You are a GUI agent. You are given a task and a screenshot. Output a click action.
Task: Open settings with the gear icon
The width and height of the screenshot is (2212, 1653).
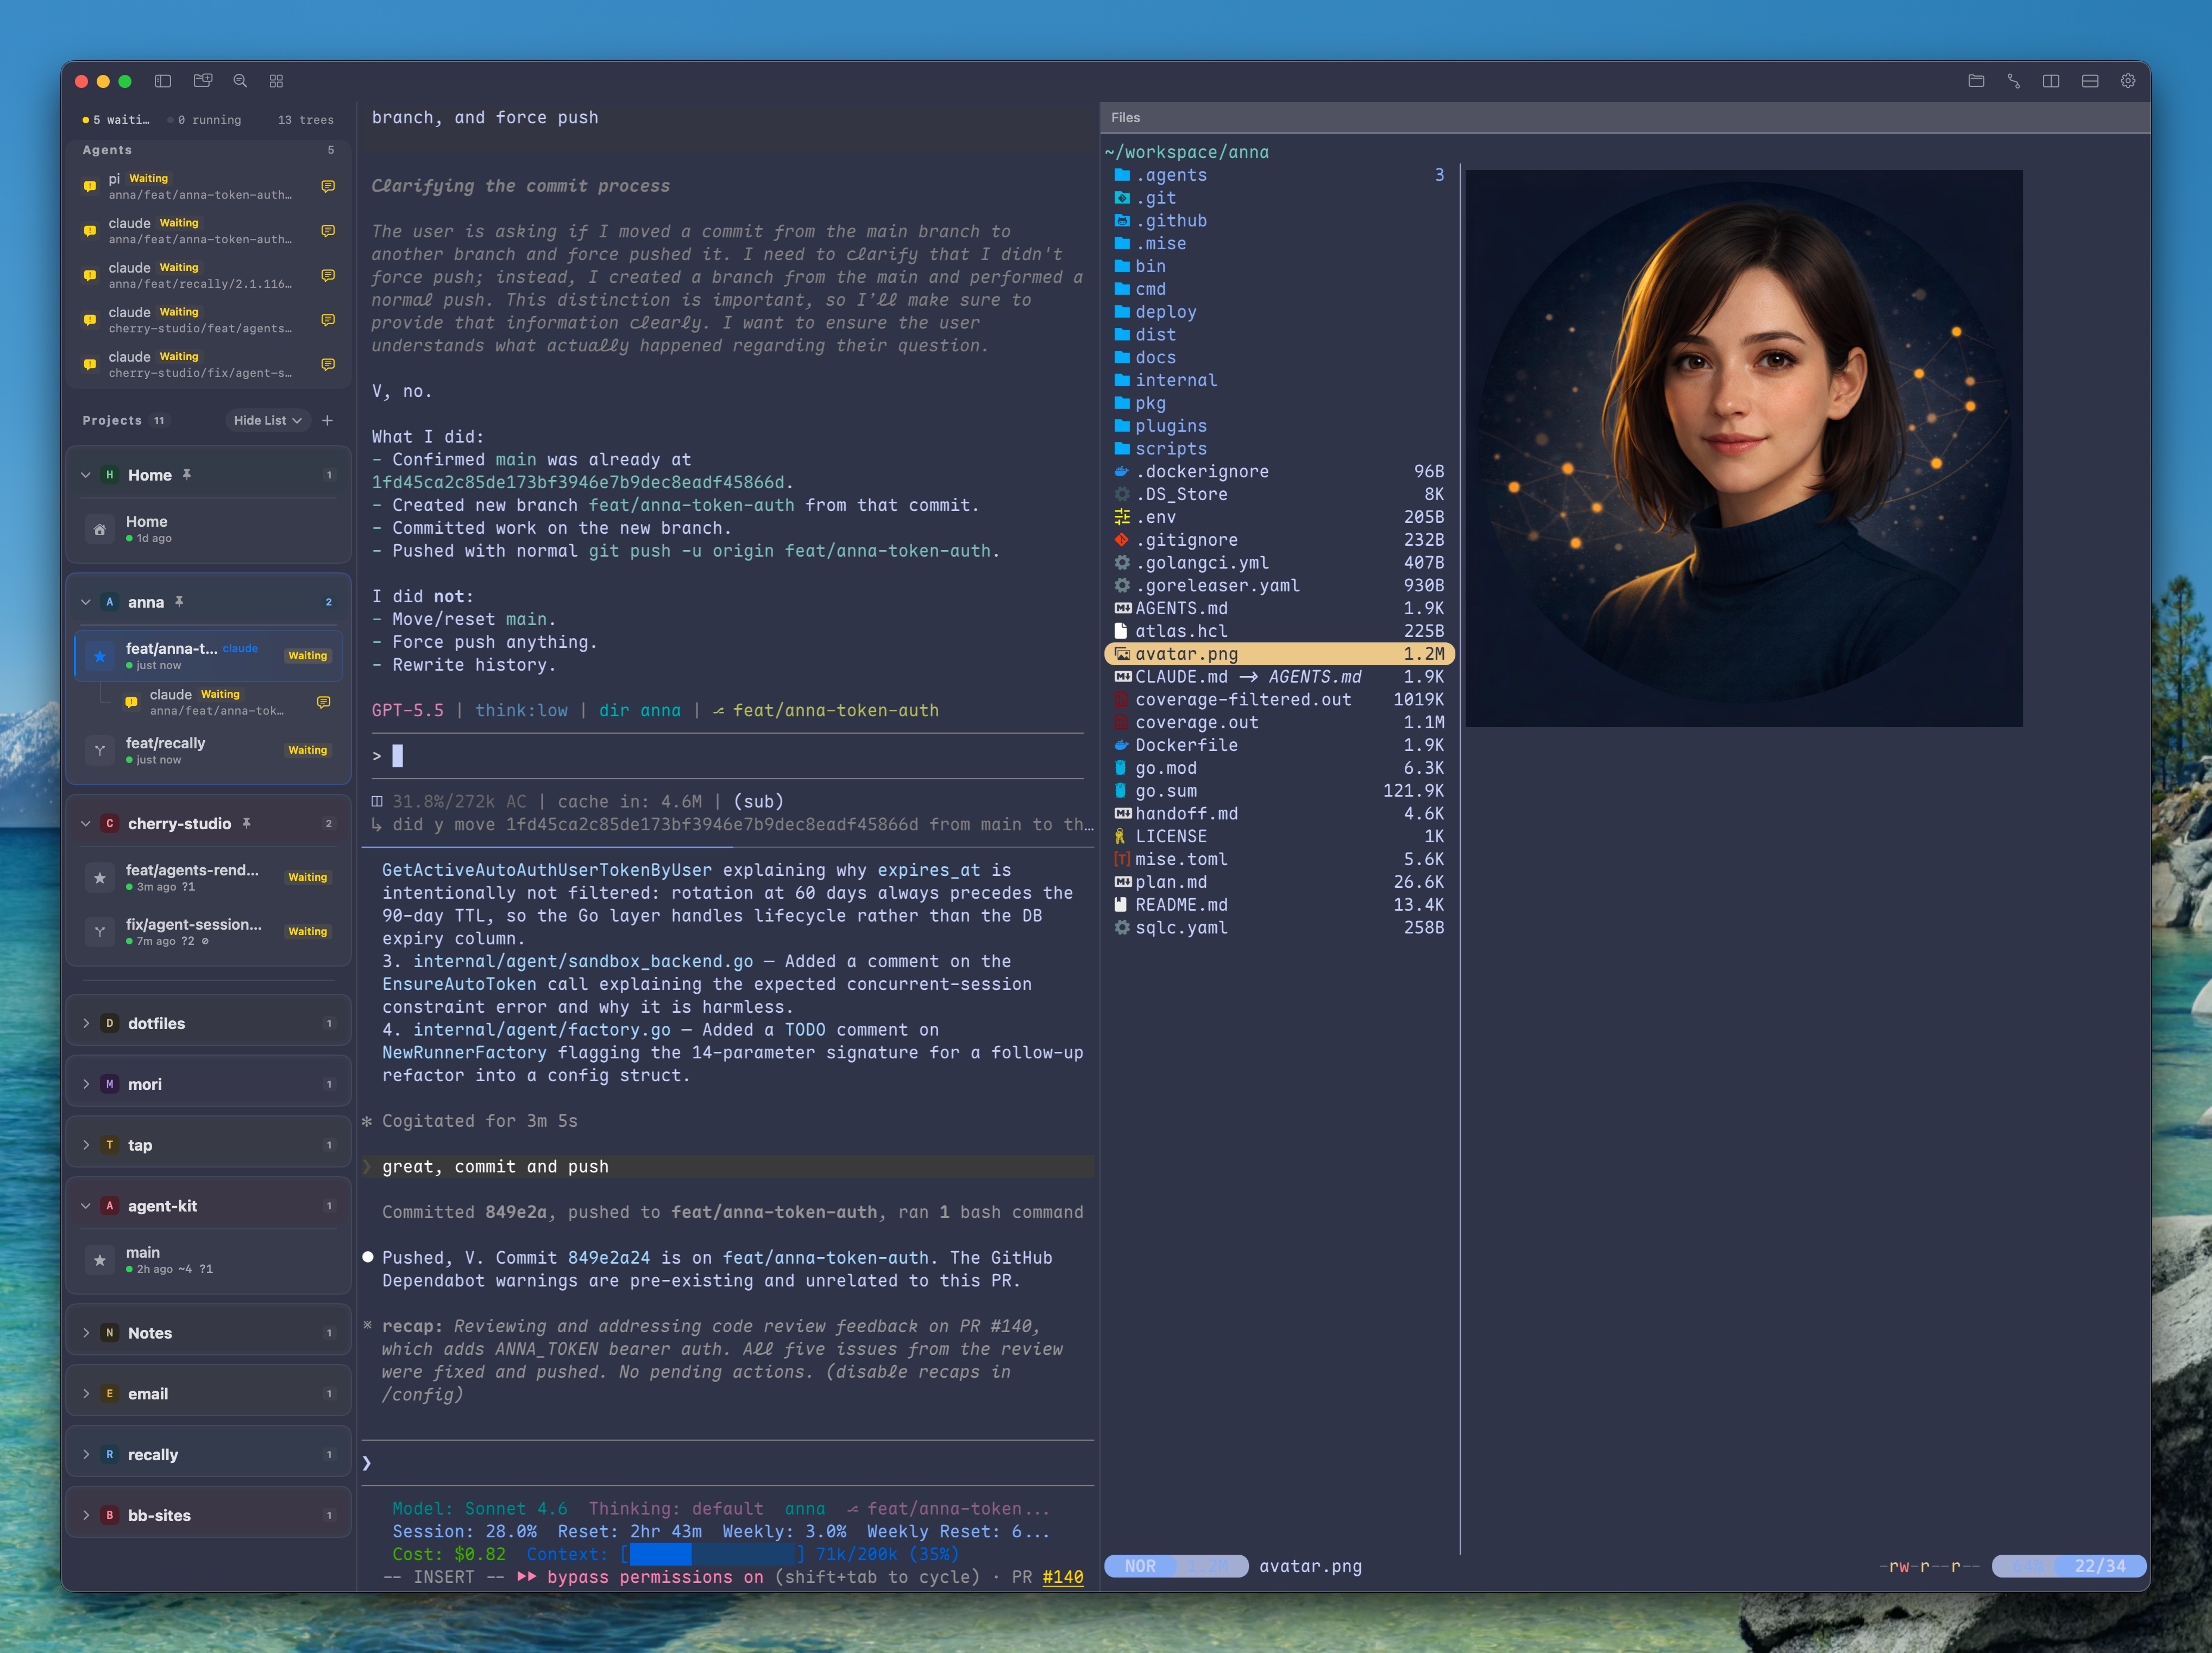pyautogui.click(x=2128, y=81)
